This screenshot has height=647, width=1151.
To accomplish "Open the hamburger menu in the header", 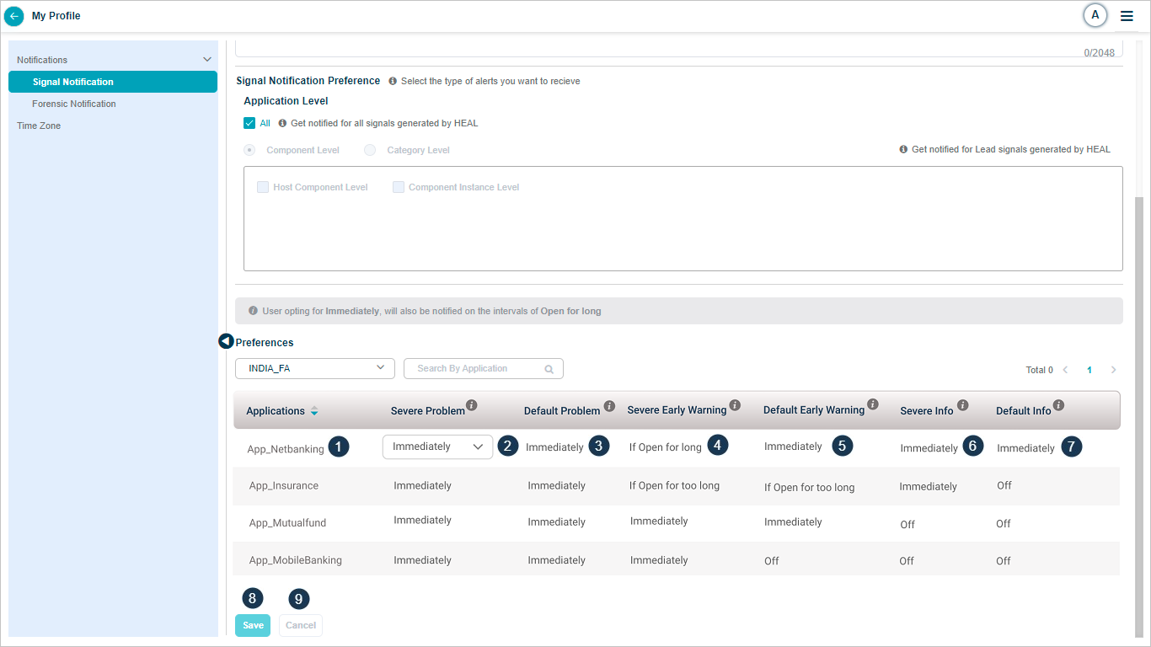I will point(1127,16).
